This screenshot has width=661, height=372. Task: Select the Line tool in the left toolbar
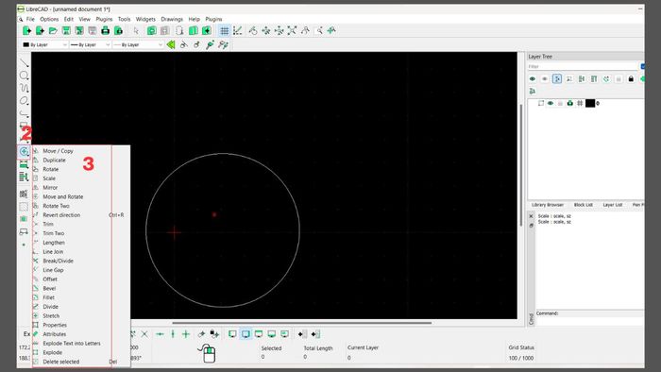(24, 63)
